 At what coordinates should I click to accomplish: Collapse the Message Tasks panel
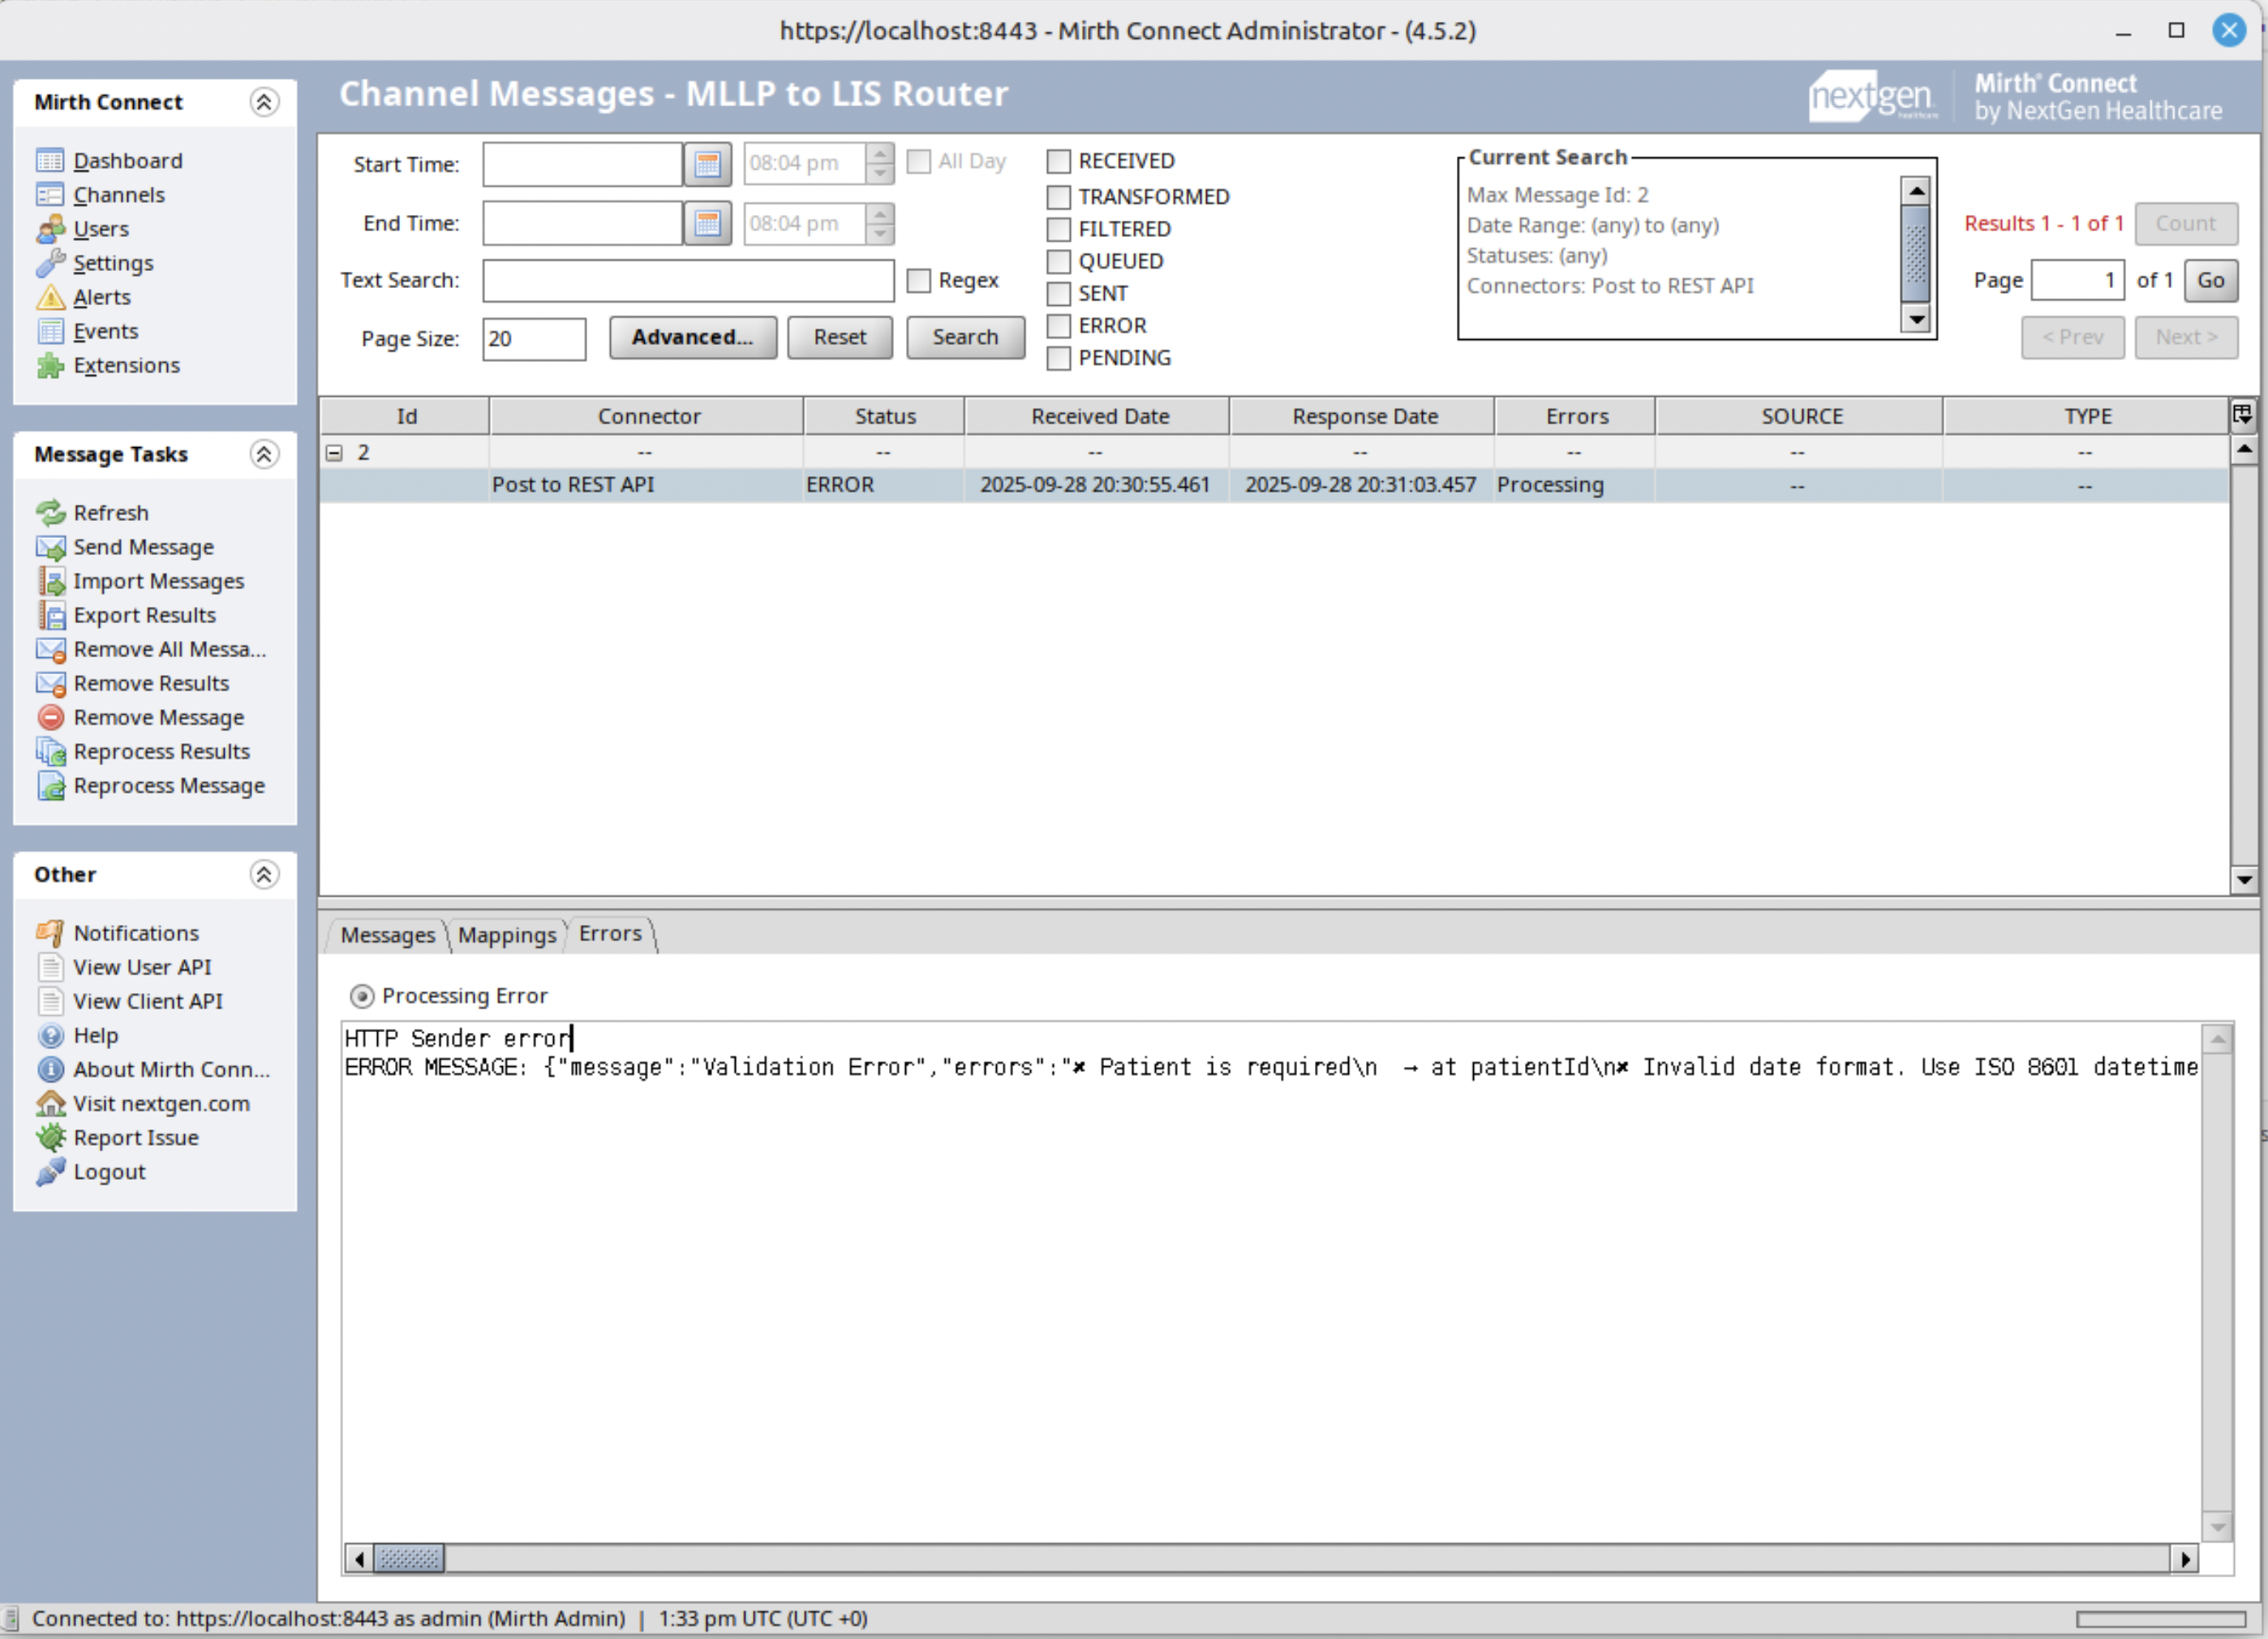tap(264, 454)
